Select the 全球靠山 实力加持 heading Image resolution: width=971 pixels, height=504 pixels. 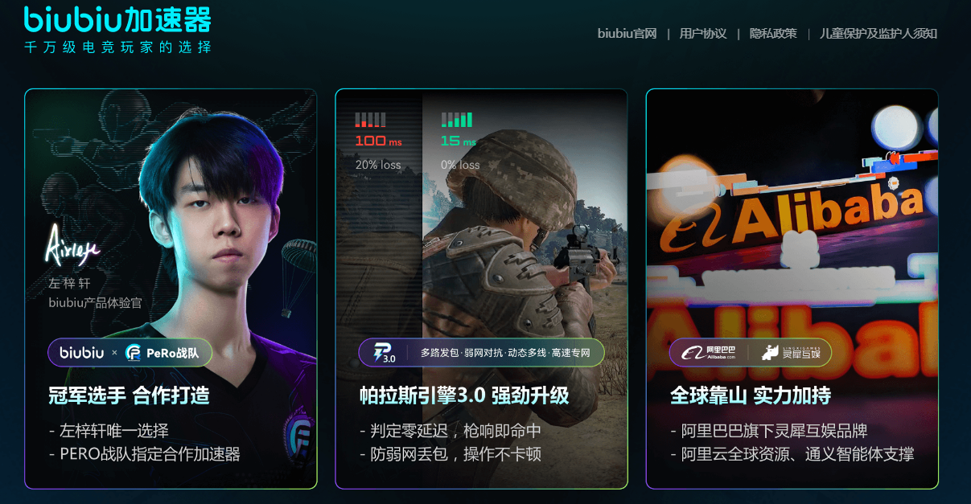coord(751,395)
